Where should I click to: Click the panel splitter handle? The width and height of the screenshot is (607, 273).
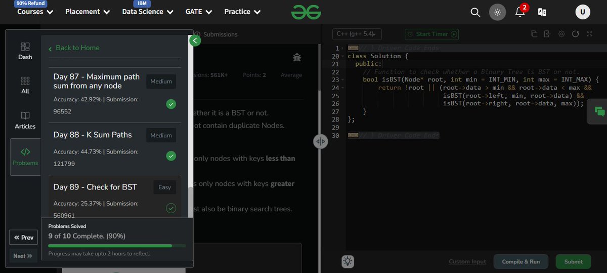320,142
